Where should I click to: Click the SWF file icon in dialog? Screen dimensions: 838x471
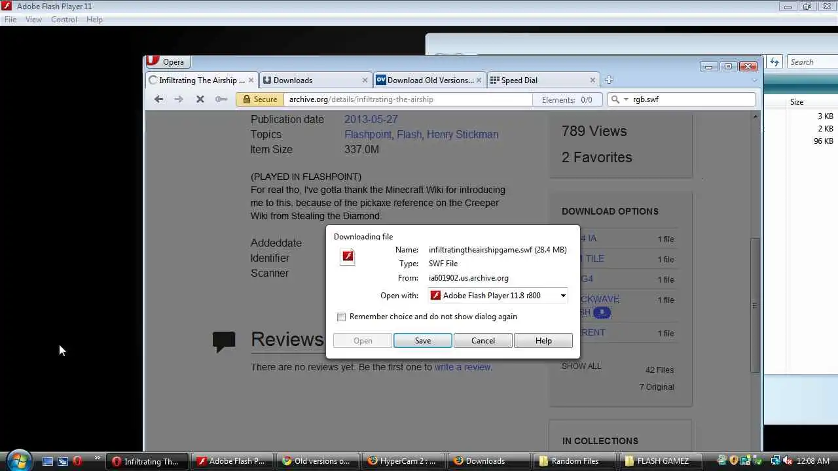[348, 256]
